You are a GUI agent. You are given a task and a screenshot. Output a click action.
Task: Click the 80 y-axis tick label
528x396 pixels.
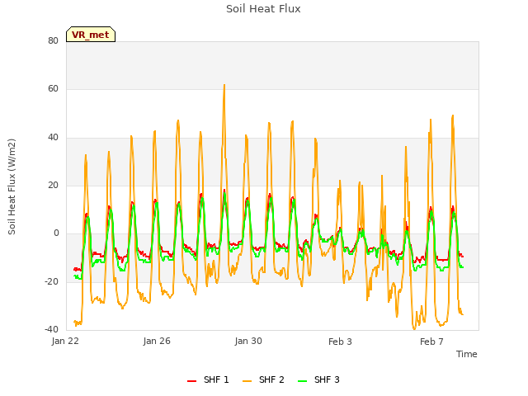coord(53,40)
